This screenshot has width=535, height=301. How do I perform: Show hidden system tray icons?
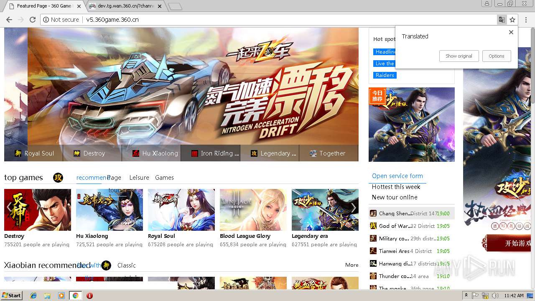466,295
